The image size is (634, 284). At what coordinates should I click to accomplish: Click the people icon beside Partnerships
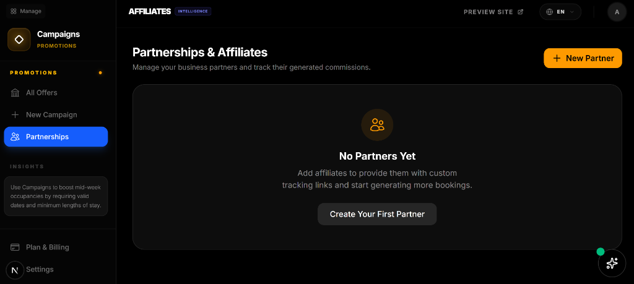15,137
